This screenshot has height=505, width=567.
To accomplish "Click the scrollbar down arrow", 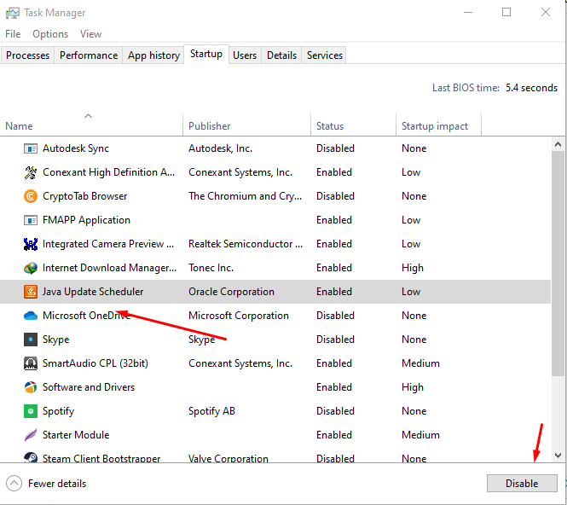I will click(x=558, y=455).
